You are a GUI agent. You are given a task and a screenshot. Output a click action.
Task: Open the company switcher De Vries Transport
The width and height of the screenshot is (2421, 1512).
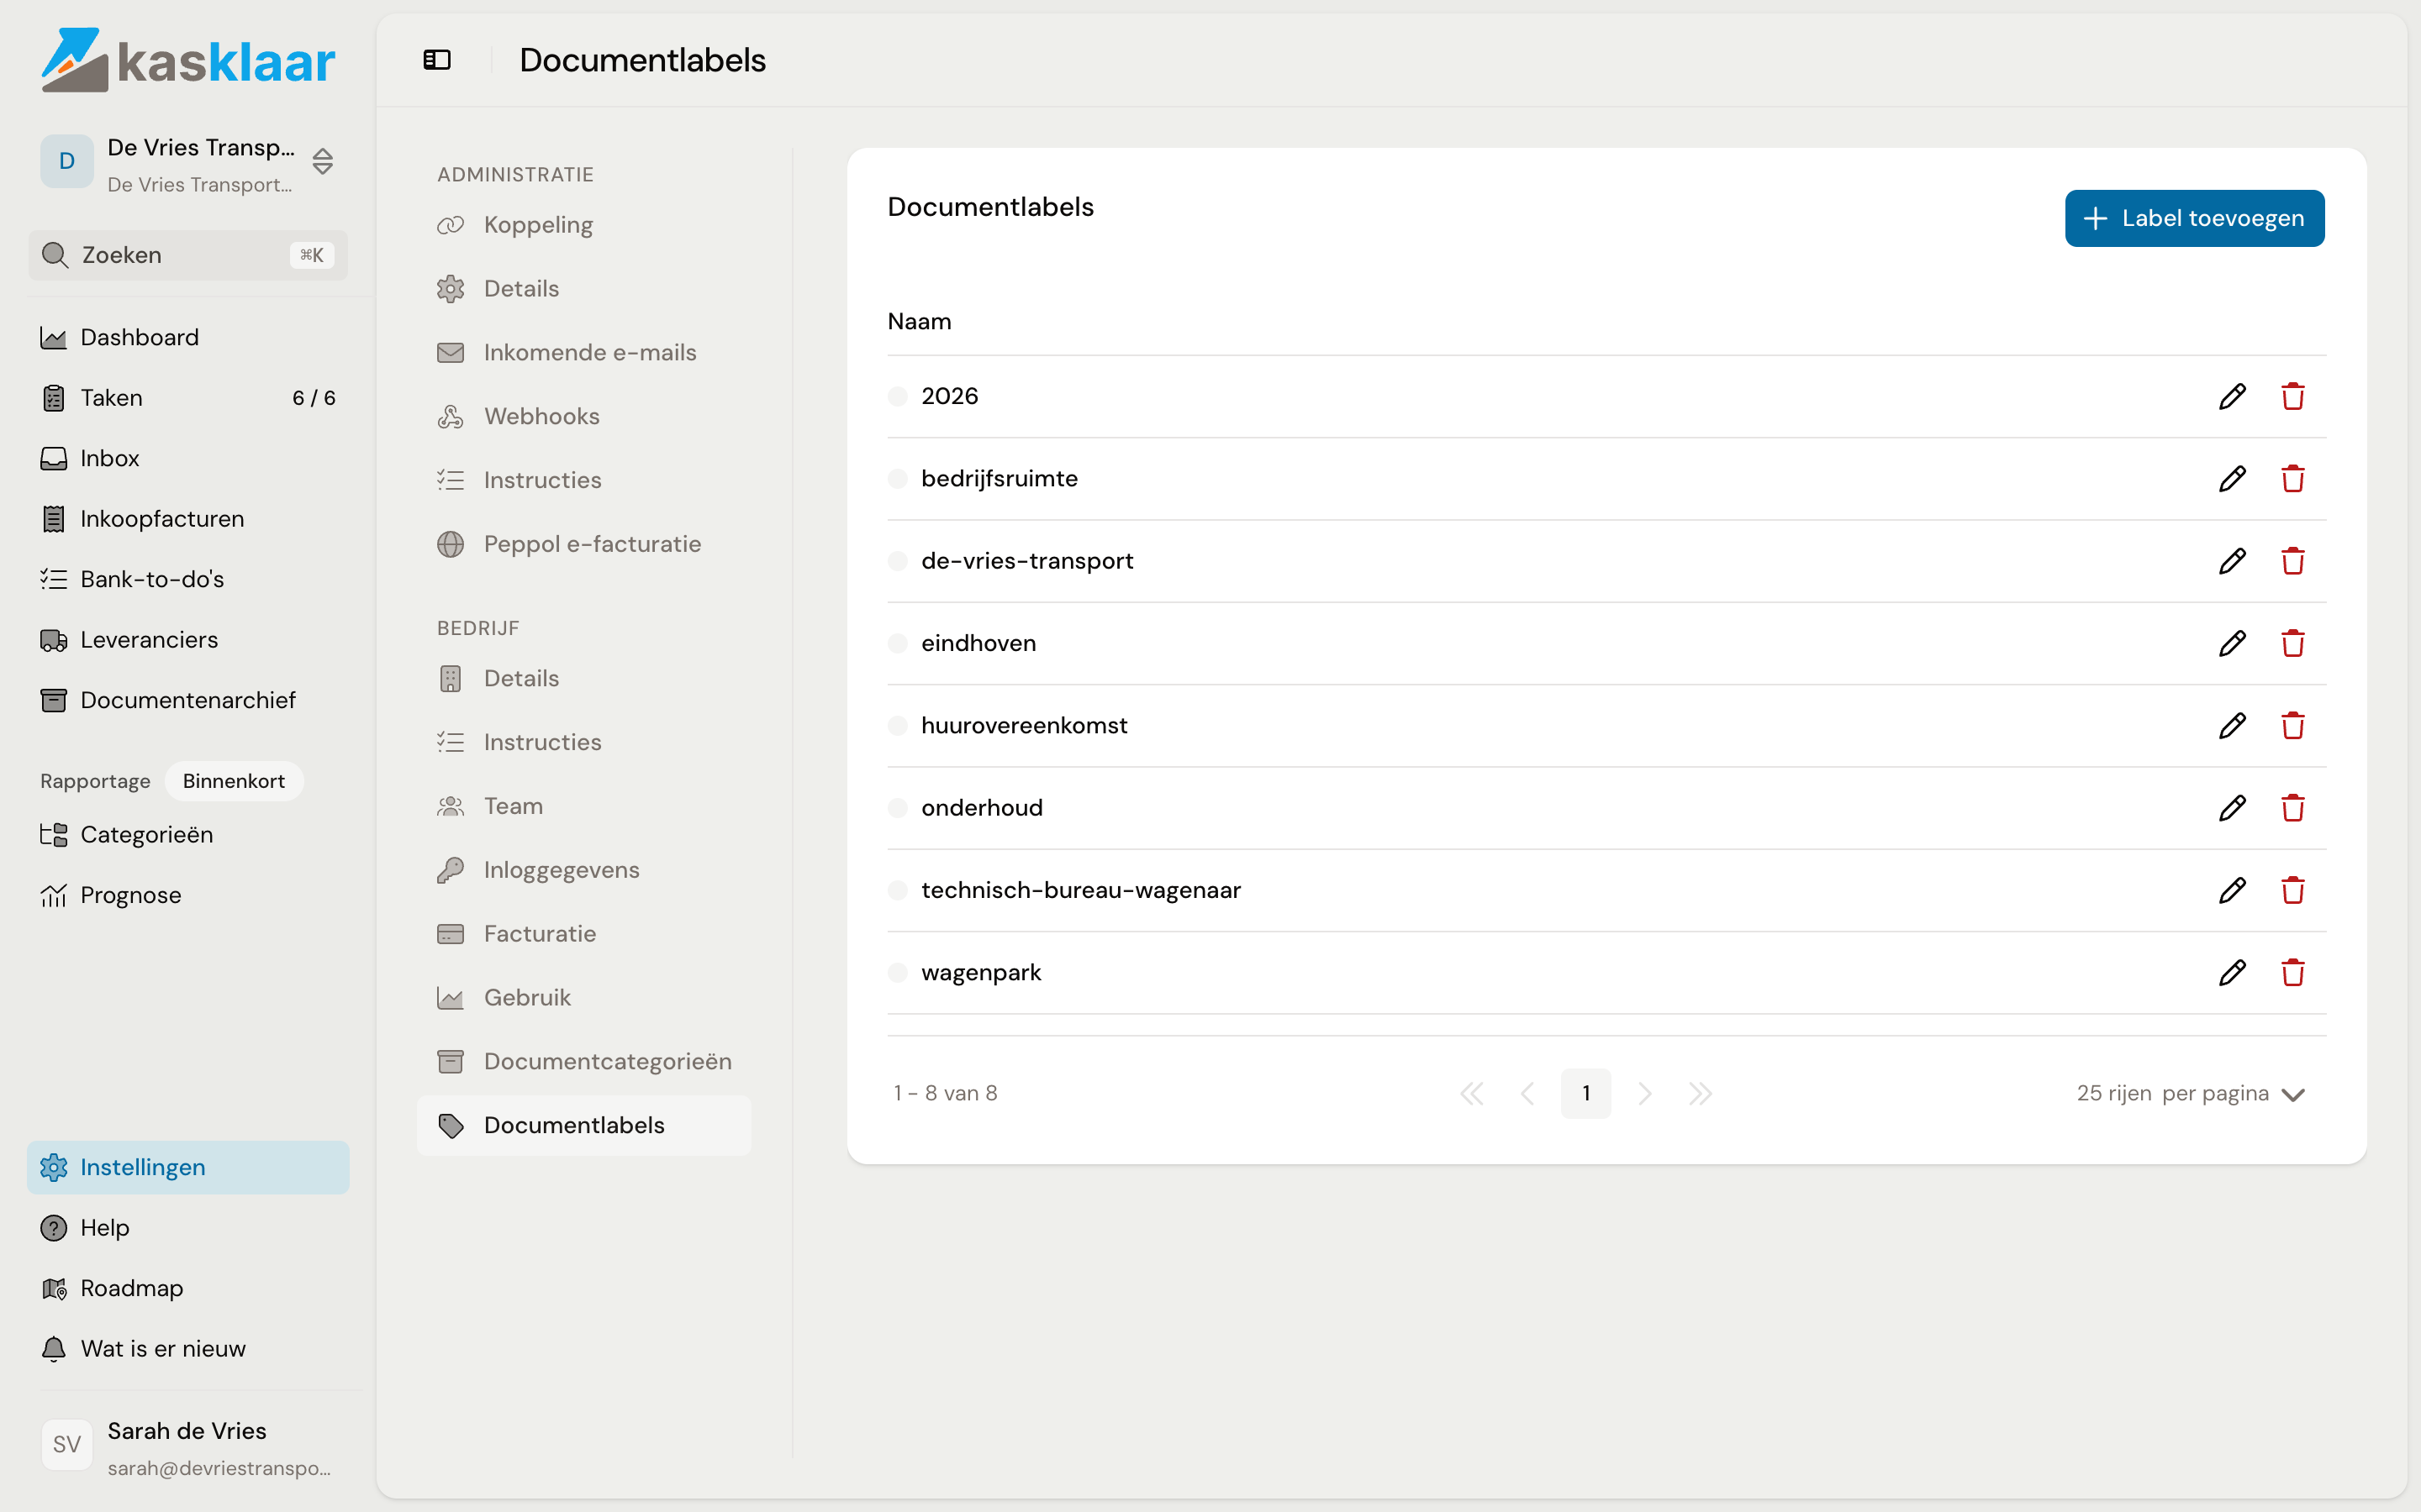point(188,162)
